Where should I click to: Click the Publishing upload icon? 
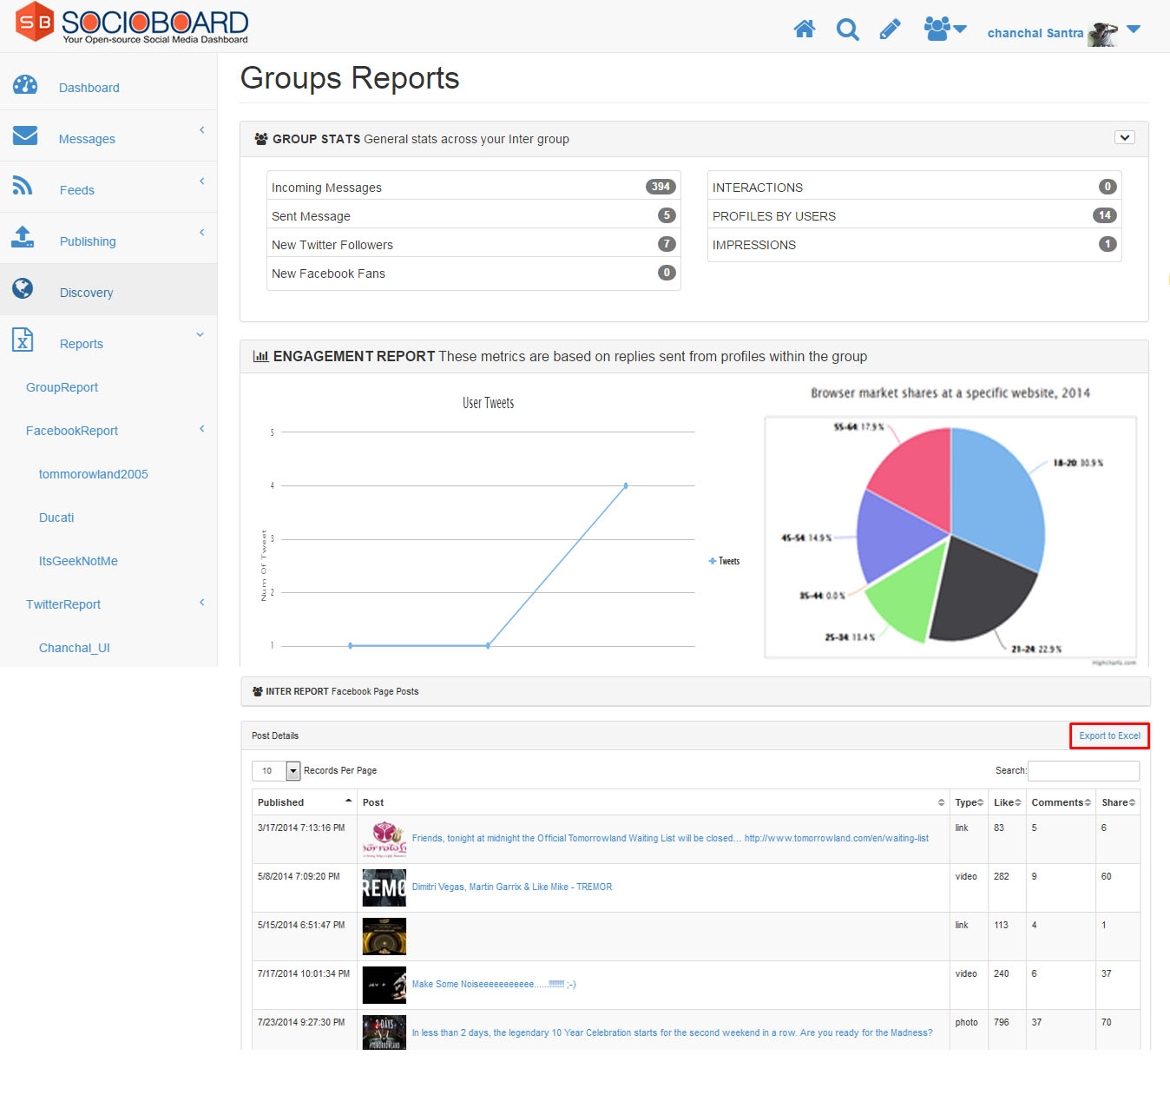coord(23,237)
